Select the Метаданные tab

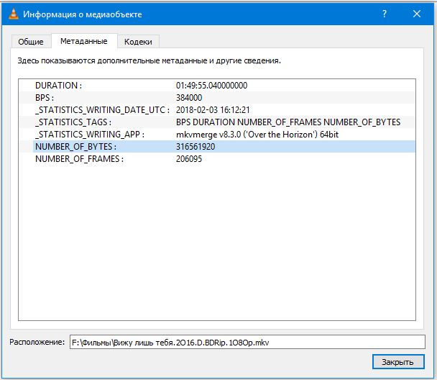click(84, 42)
